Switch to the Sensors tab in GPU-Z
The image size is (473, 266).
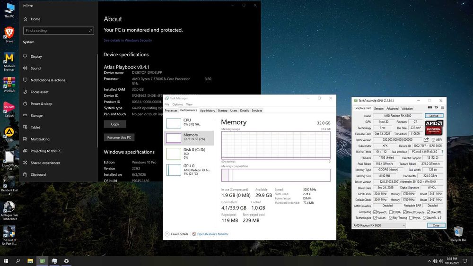(379, 109)
